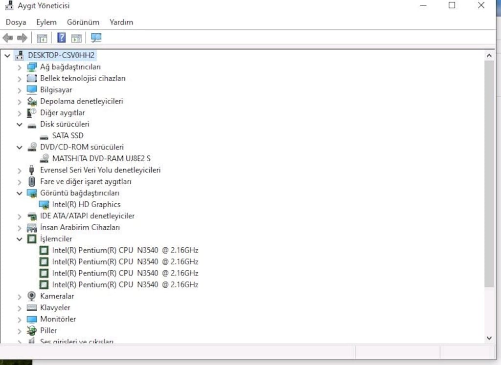Collapse the İşlemciler category
This screenshot has height=365, width=501.
click(20, 239)
